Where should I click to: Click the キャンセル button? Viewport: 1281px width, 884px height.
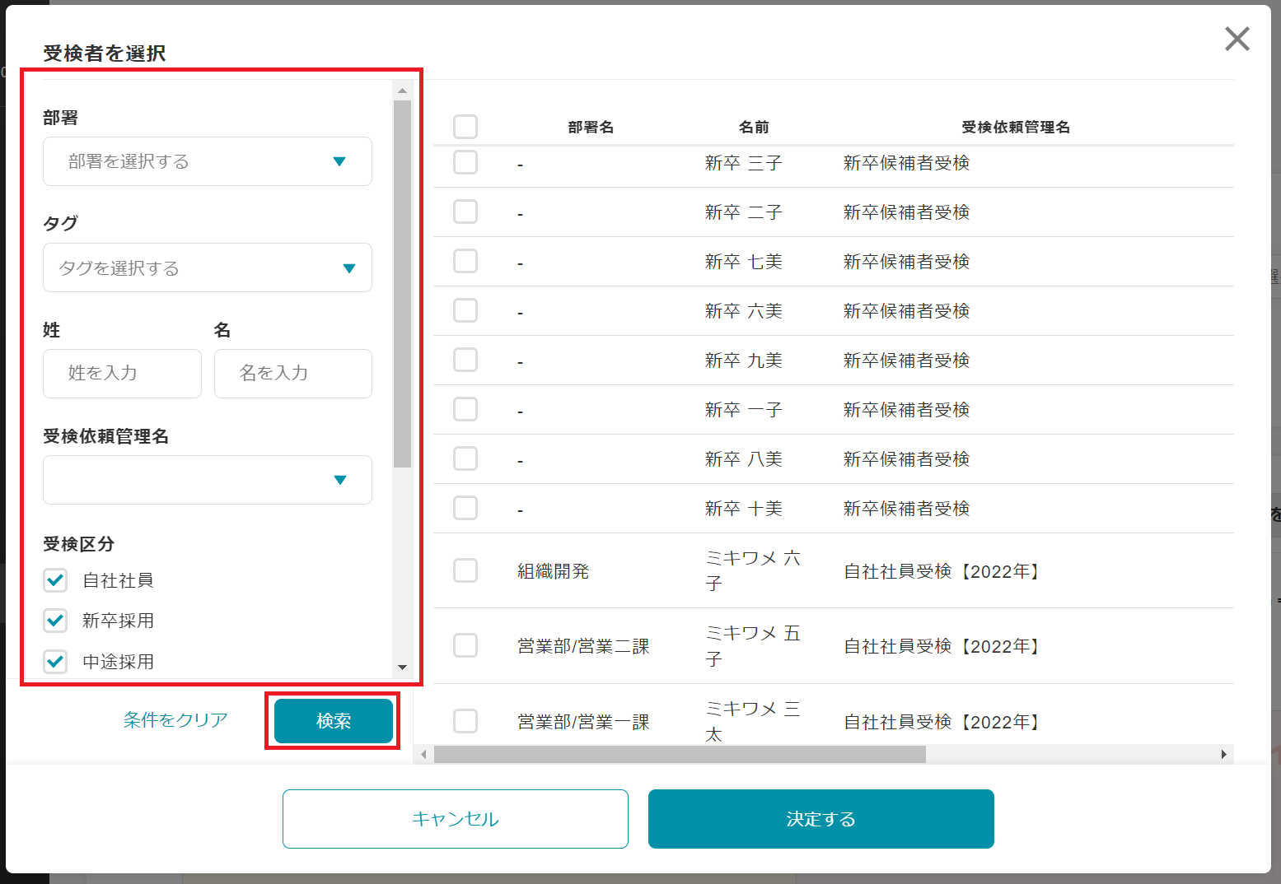tap(455, 819)
